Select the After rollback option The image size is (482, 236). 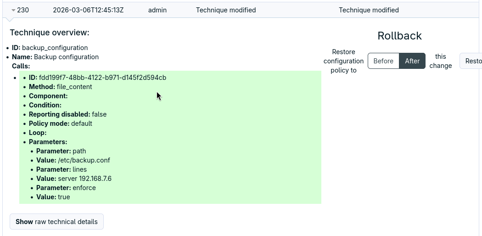412,61
